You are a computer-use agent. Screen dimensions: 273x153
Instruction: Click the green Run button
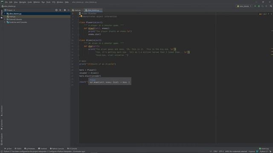255,6
